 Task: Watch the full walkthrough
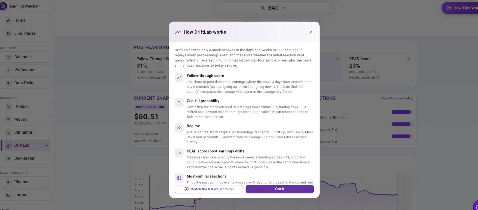pyautogui.click(x=209, y=189)
